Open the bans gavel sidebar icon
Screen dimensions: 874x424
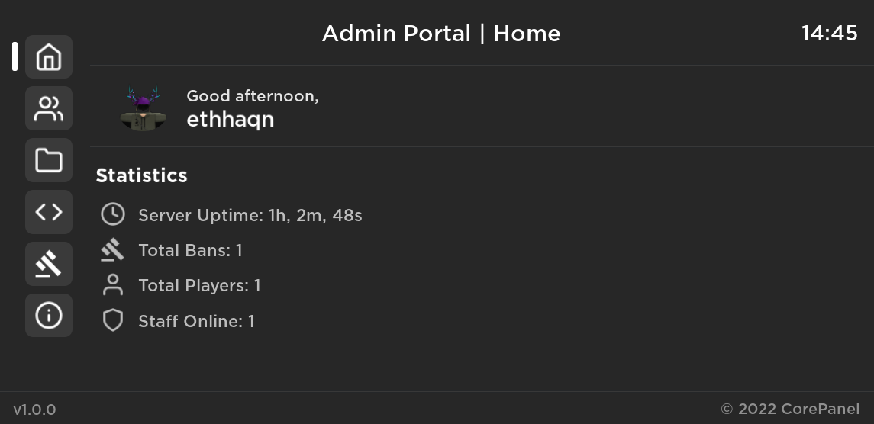(49, 264)
